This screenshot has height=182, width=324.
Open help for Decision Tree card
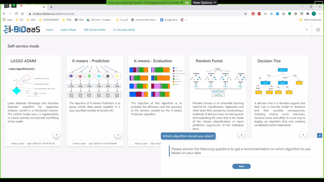(303, 135)
